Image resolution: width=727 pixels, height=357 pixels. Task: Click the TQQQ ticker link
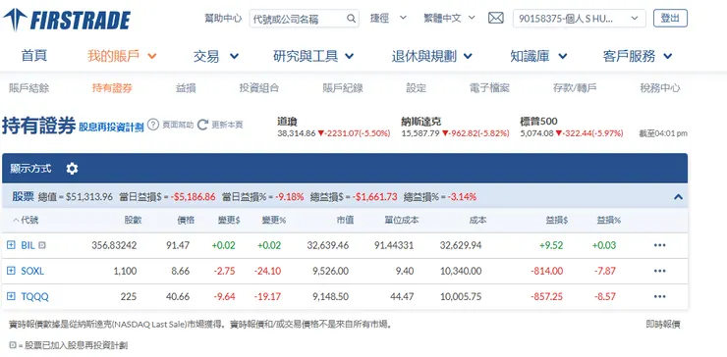tap(34, 296)
